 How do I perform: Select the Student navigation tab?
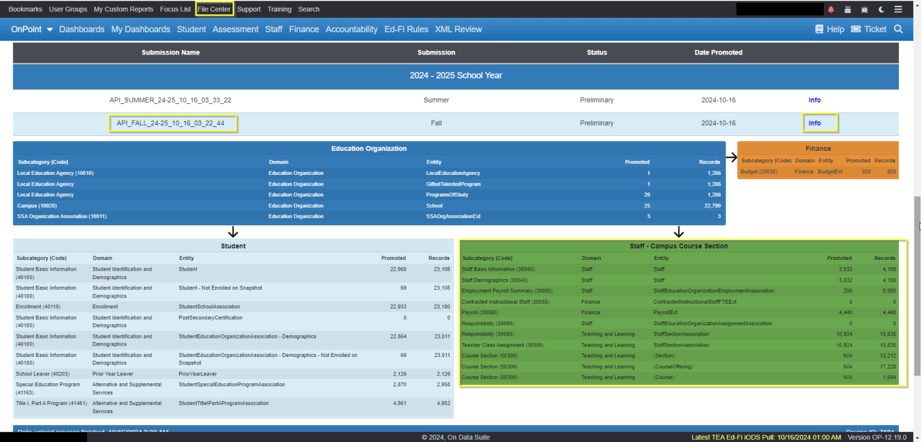[x=191, y=29]
